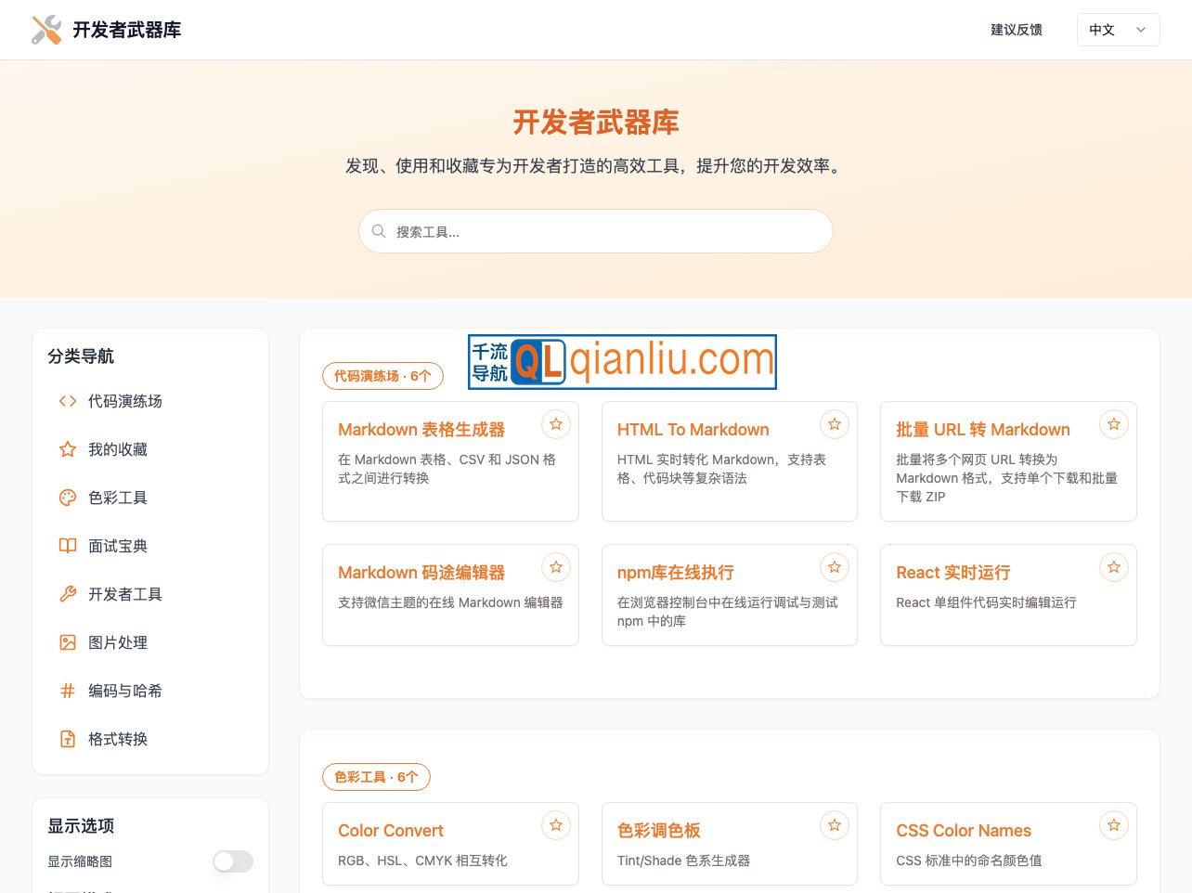Select the 编码与哈希 hash icon
The height and width of the screenshot is (893, 1192).
point(67,691)
